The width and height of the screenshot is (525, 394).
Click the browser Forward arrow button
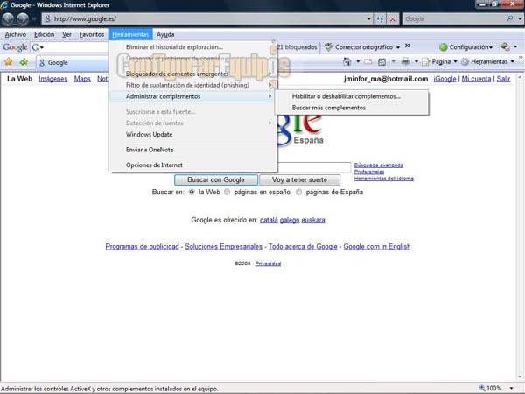[23, 19]
